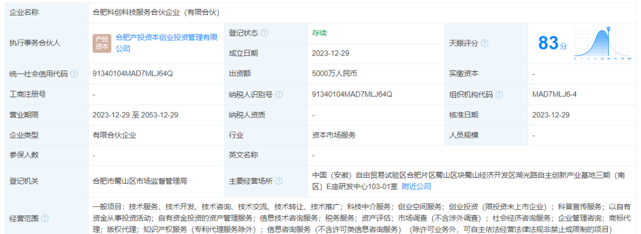Click the 存续 registration status value
This screenshot has height=234, width=641.
(x=319, y=33)
